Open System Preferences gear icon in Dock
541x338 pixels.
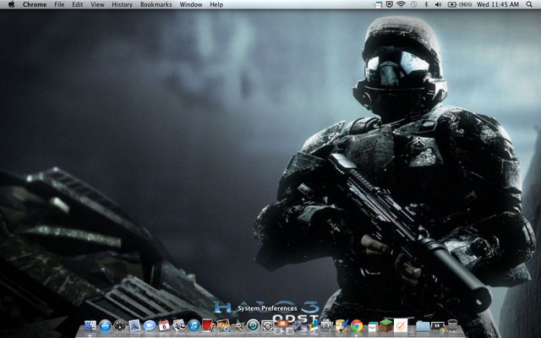point(267,325)
